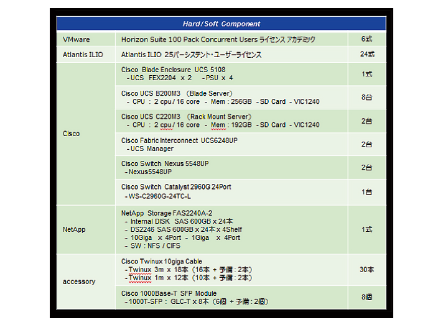
Task: Select 'Cisco Twinux 10giga Cable' line
Action: (x=161, y=262)
